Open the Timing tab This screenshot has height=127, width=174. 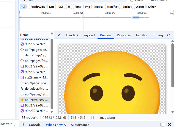(158, 35)
